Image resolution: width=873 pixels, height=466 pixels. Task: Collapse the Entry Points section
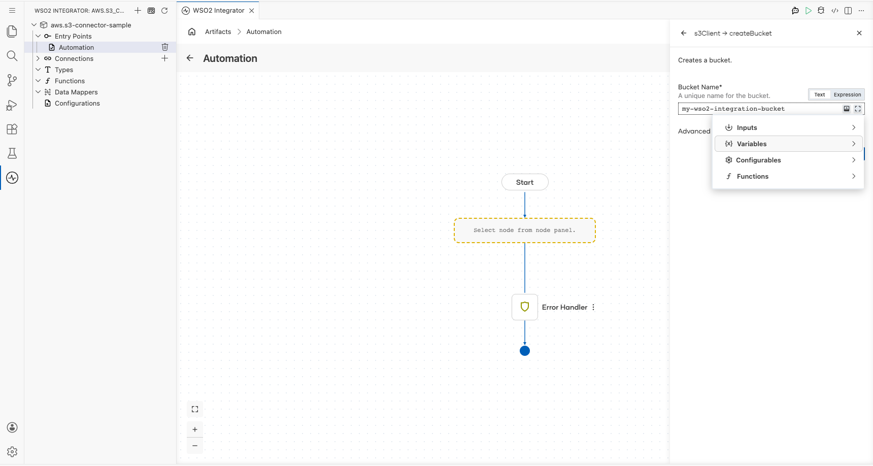(38, 36)
